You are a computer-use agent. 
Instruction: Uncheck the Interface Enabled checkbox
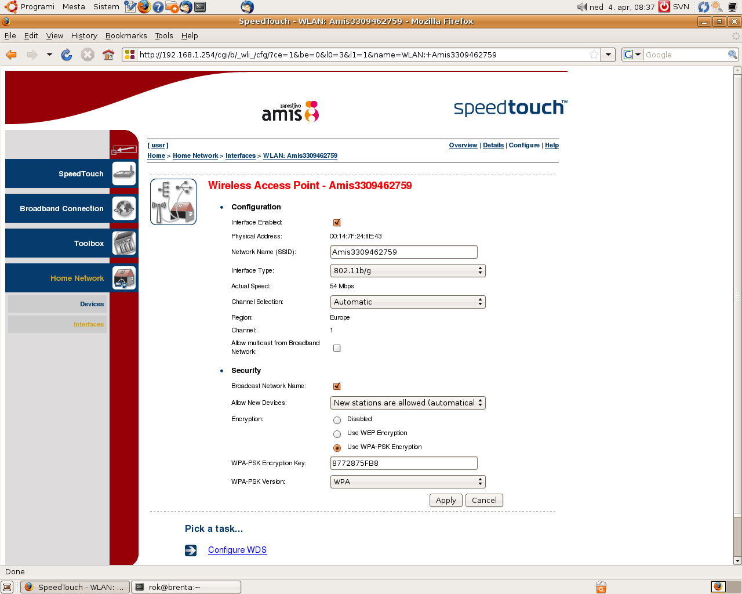[x=337, y=223]
